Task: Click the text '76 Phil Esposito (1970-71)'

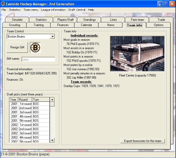Action: click(83, 44)
